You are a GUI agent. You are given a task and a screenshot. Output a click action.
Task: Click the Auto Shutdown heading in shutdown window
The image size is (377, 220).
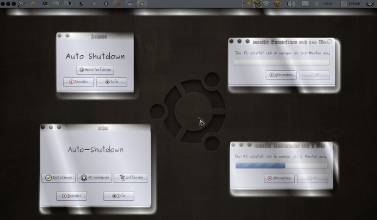tap(95, 56)
